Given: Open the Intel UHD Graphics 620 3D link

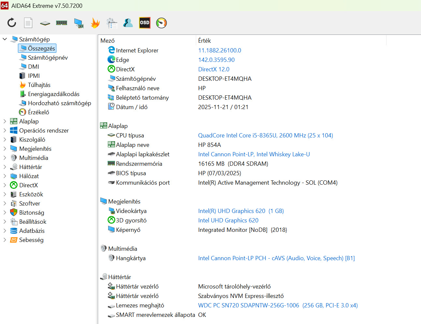Looking at the screenshot, I should coord(228,220).
